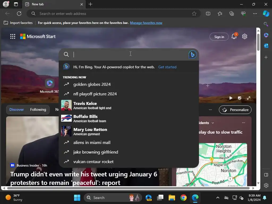Open Browser essentials heart icon

pos(243,14)
